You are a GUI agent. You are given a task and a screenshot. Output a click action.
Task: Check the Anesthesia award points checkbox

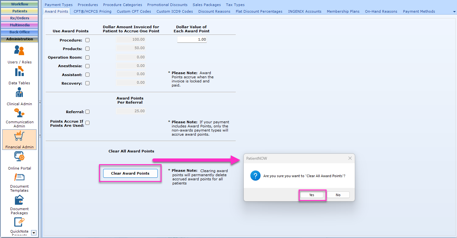87,66
